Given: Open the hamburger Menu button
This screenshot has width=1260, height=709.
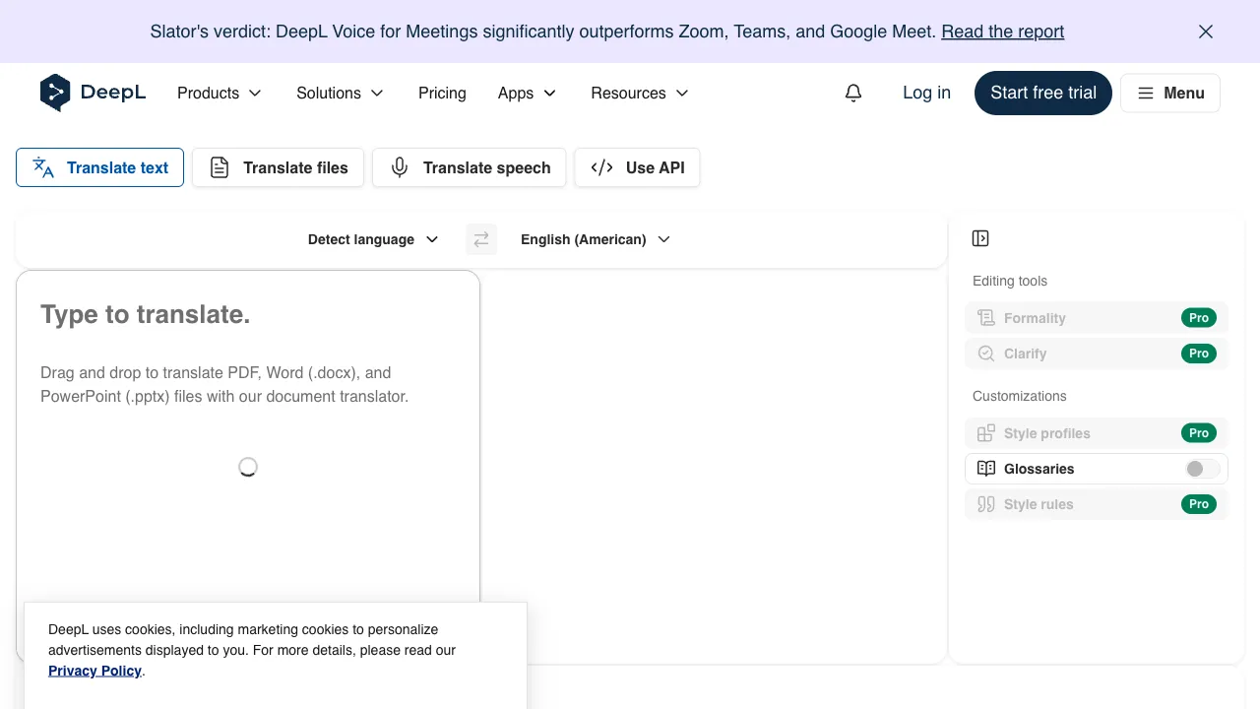Looking at the screenshot, I should tap(1170, 93).
